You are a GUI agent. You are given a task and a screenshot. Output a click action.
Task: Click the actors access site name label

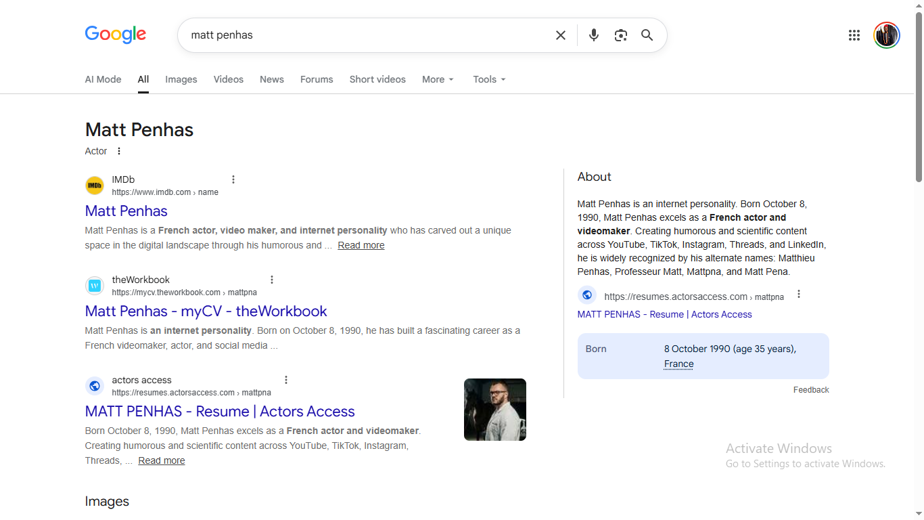[142, 380]
